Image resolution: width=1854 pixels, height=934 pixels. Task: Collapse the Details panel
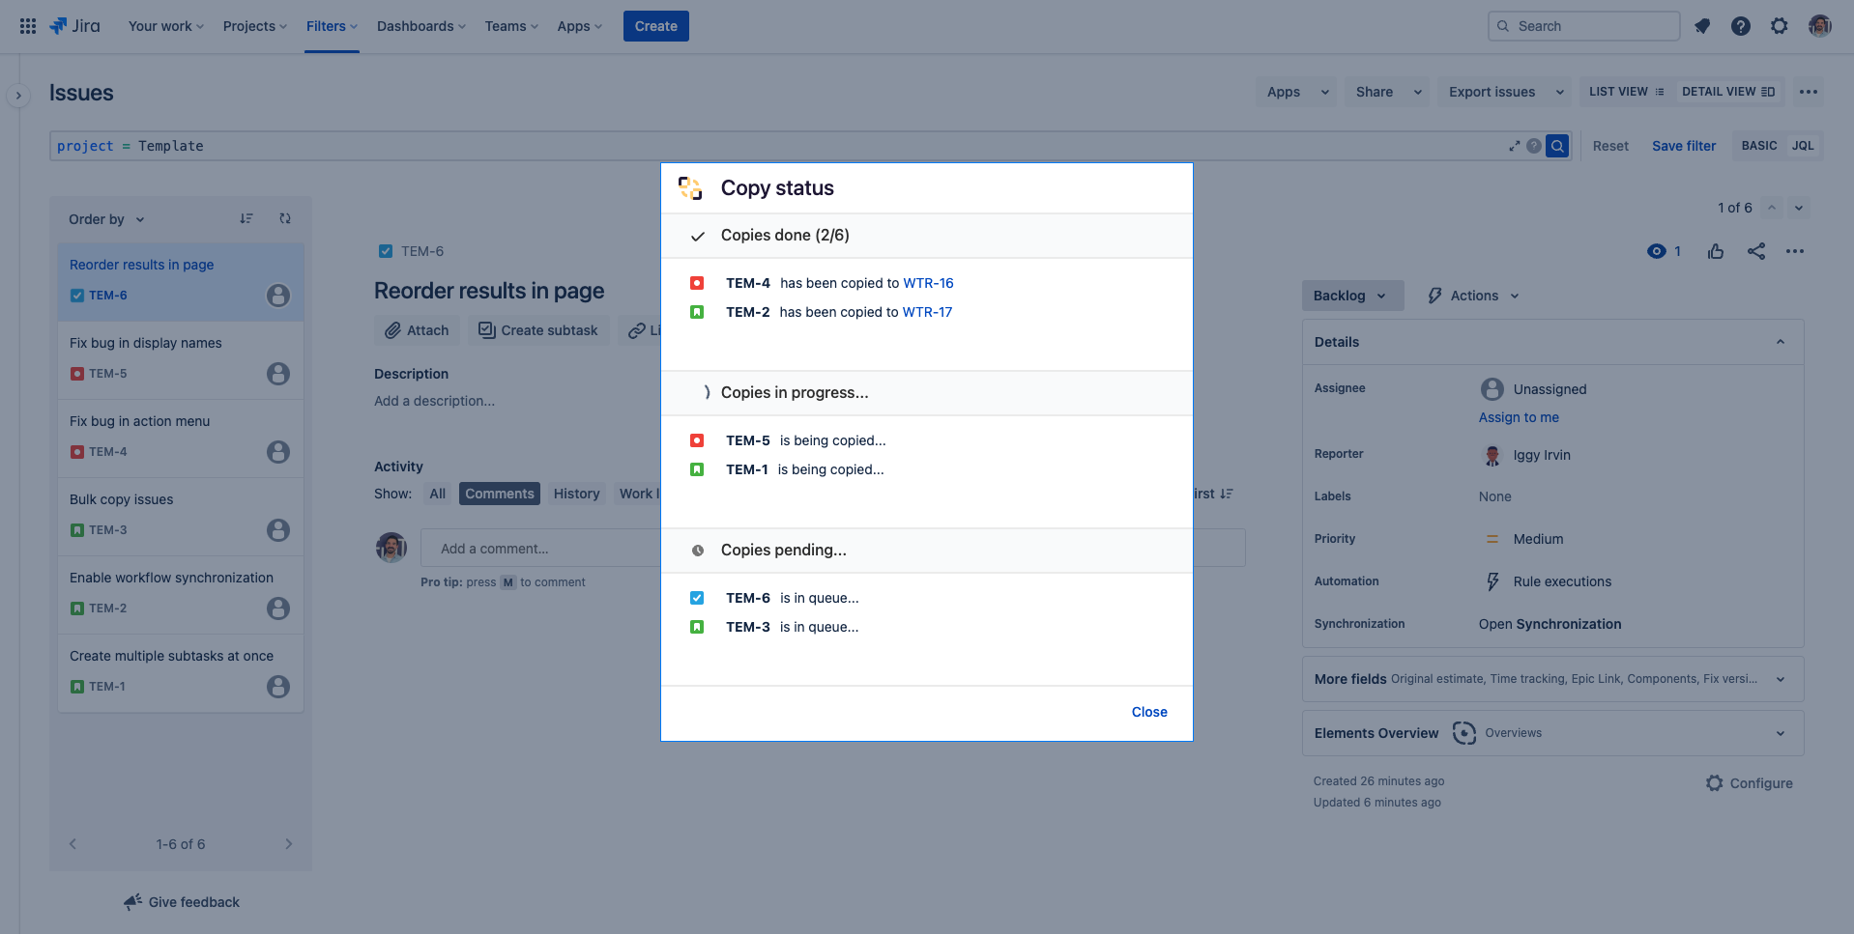point(1781,342)
